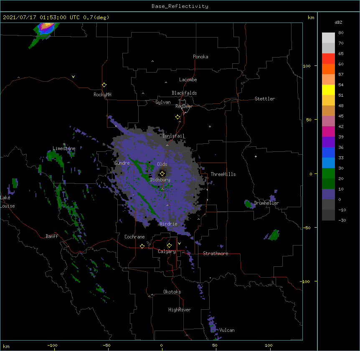Viewport: 360px width, 351px height.
Task: Click the Stettler city label
Action: (265, 99)
